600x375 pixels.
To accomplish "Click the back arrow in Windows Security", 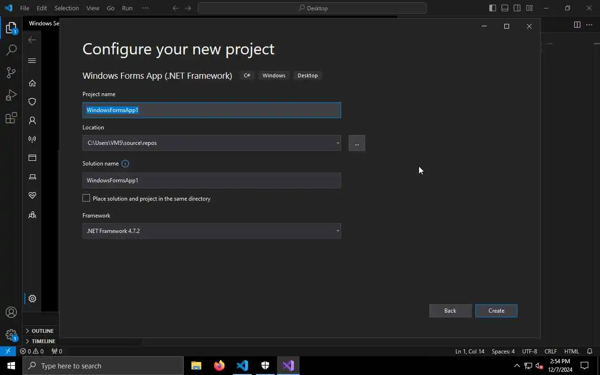I will (32, 40).
